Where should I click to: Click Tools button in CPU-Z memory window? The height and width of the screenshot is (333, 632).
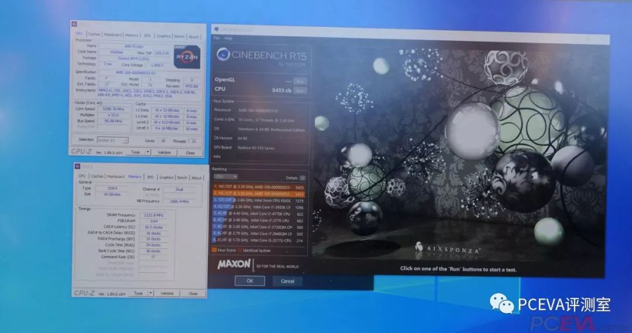(x=139, y=293)
